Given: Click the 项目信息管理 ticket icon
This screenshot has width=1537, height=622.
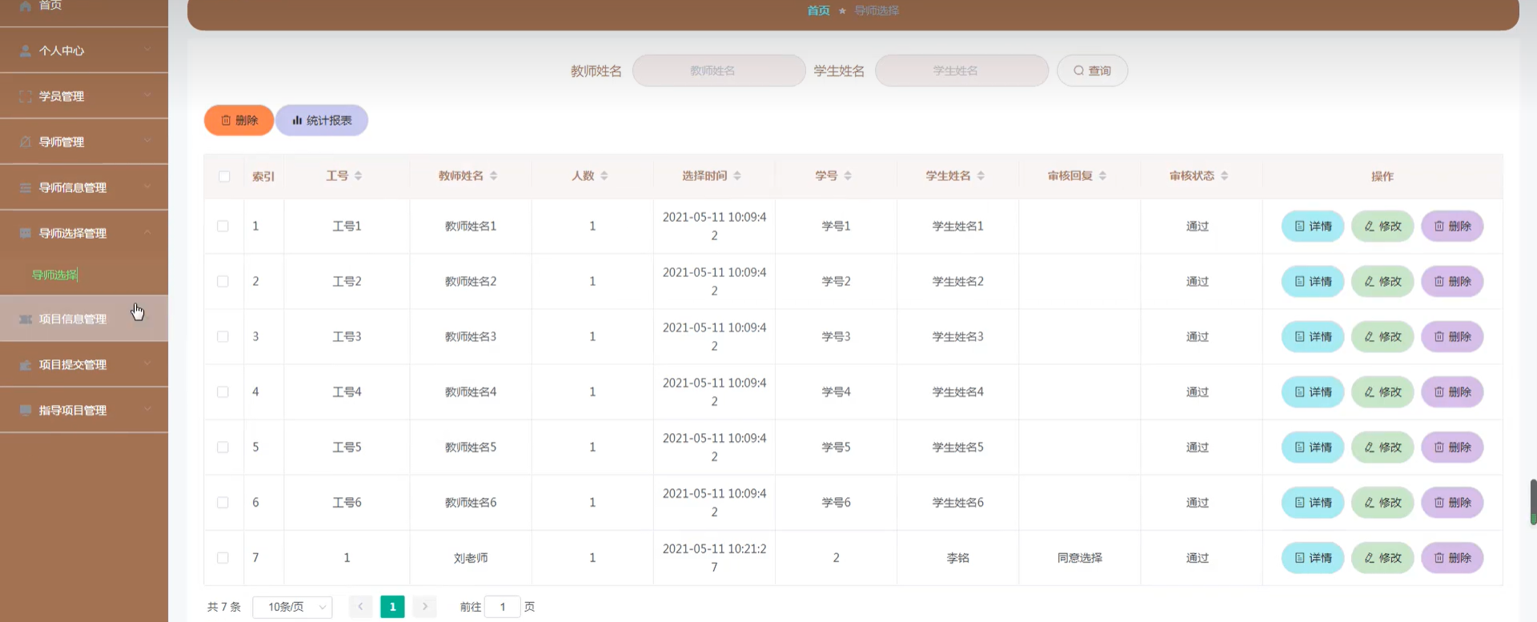Looking at the screenshot, I should tap(26, 319).
